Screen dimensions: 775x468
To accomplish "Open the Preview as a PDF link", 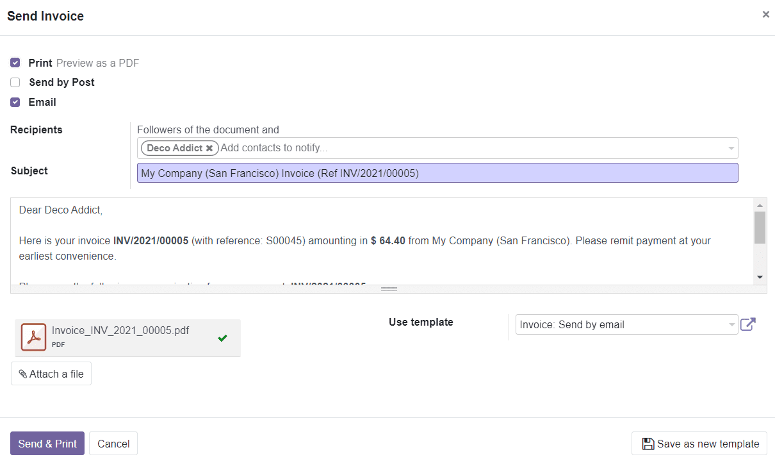I will tap(97, 63).
